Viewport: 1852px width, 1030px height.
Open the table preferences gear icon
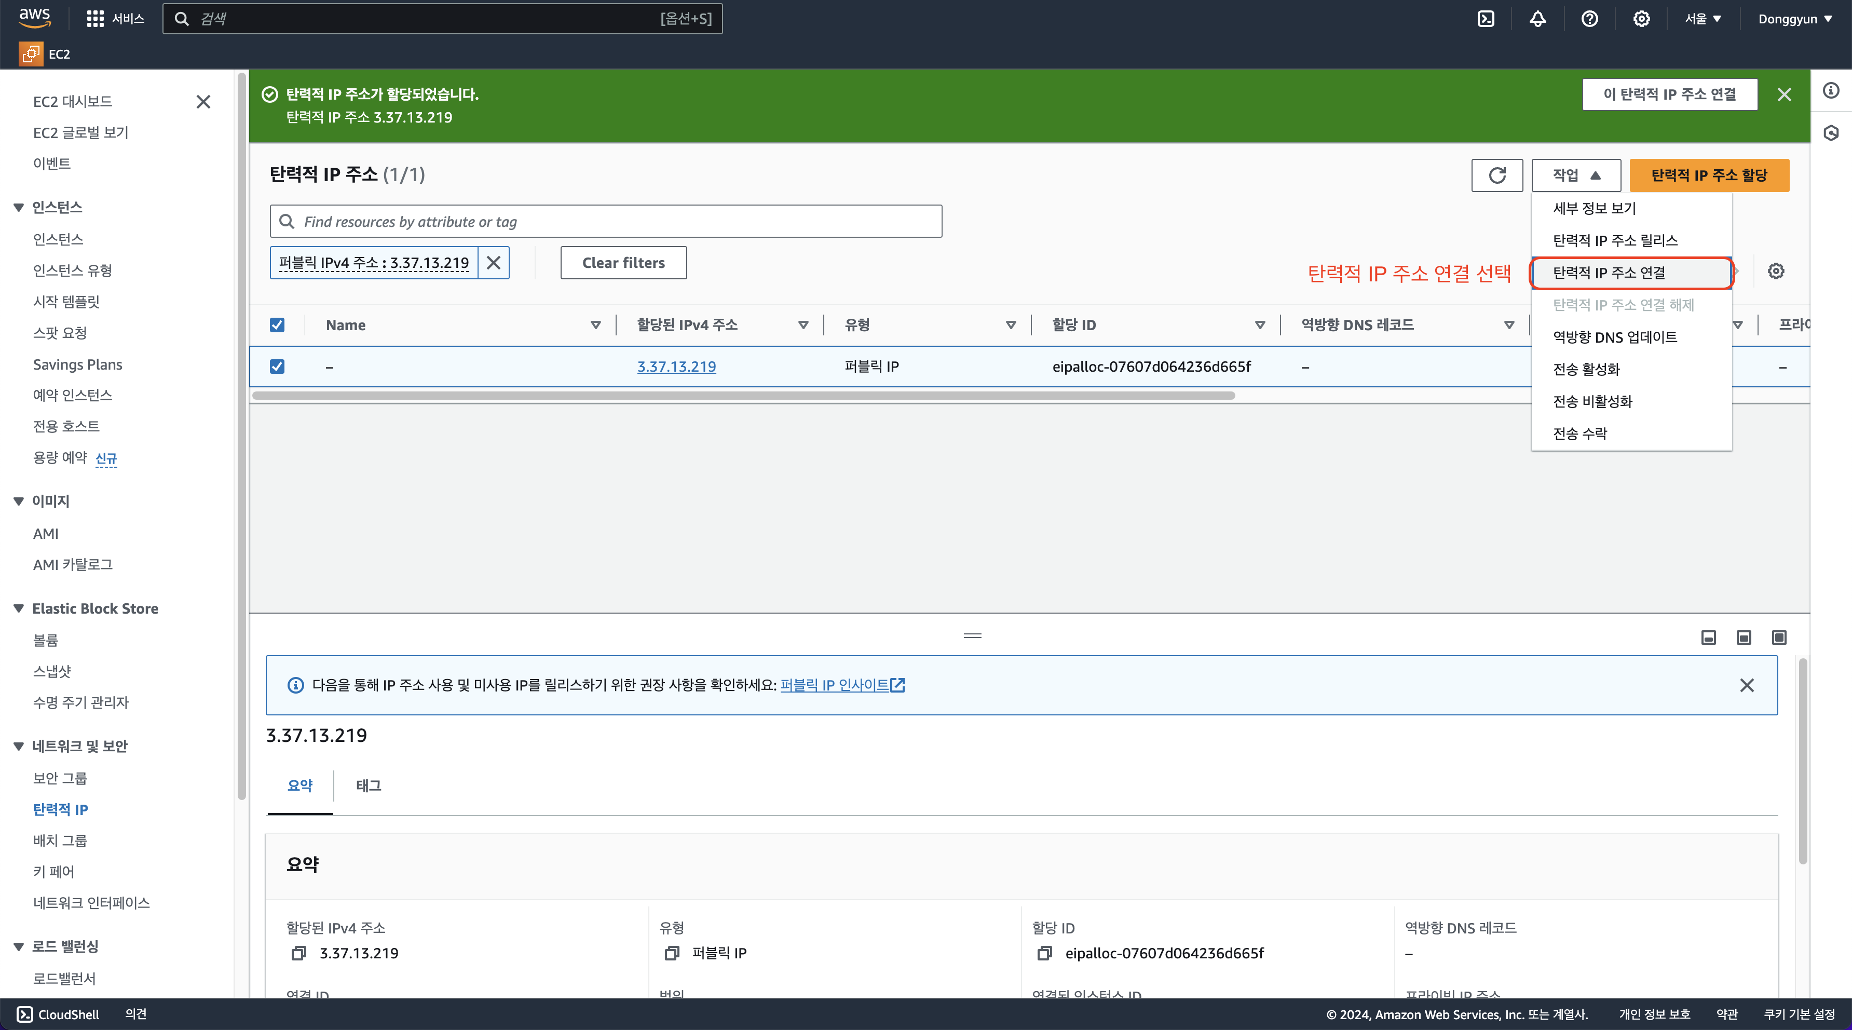(1776, 271)
